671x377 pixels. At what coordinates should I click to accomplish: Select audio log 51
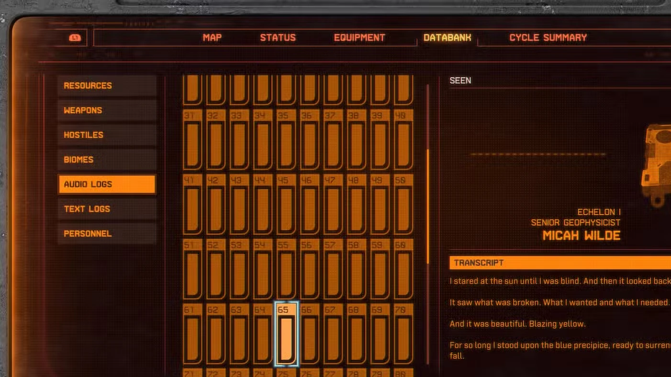(192, 269)
